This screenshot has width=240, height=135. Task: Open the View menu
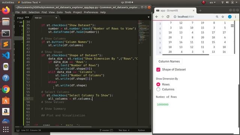[x=52, y=12]
